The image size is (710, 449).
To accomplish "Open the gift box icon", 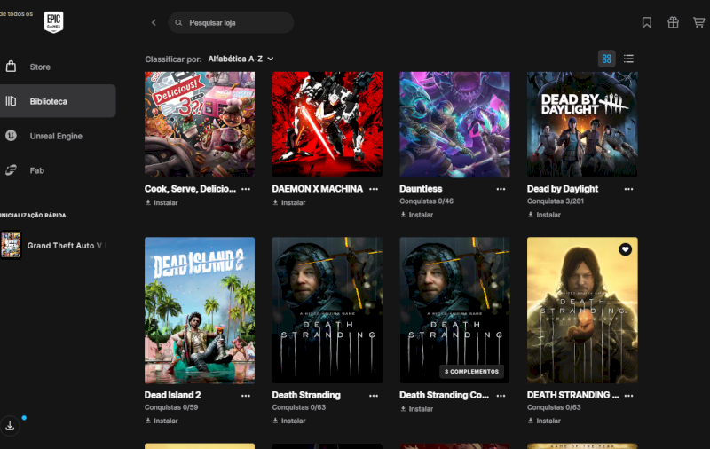I will (x=673, y=22).
